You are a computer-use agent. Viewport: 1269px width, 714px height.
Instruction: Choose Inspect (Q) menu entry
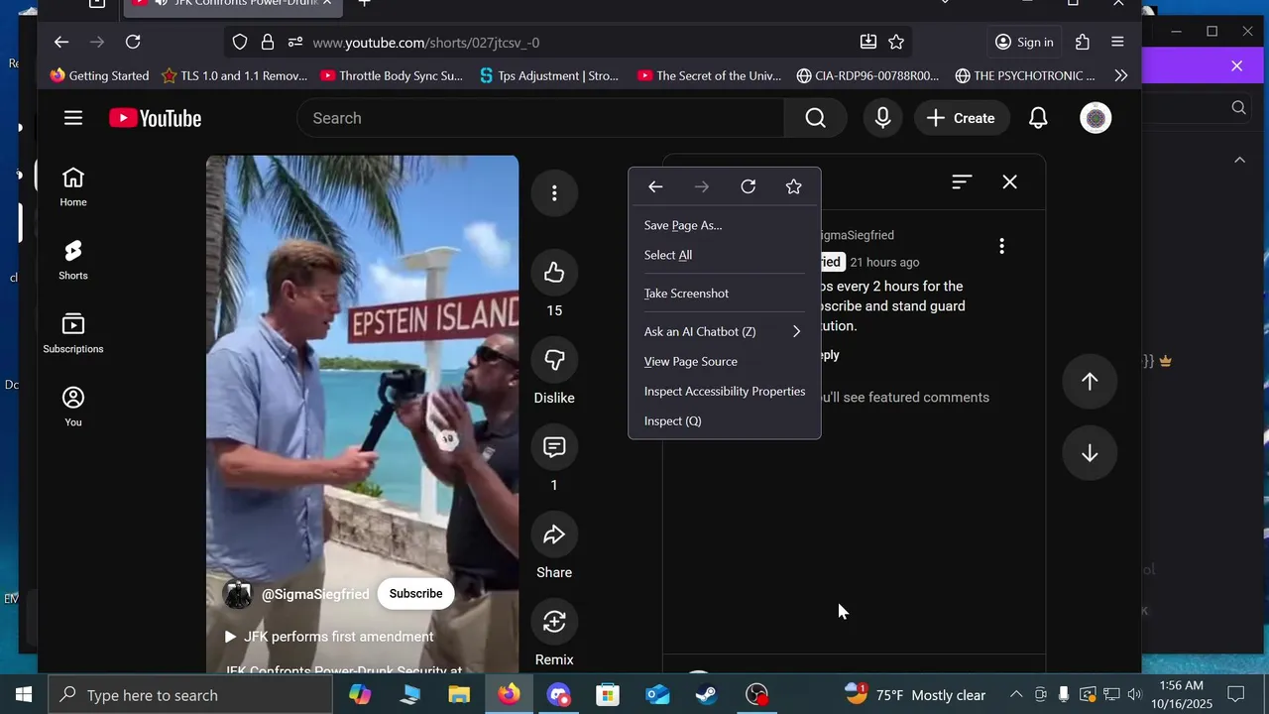(725, 420)
